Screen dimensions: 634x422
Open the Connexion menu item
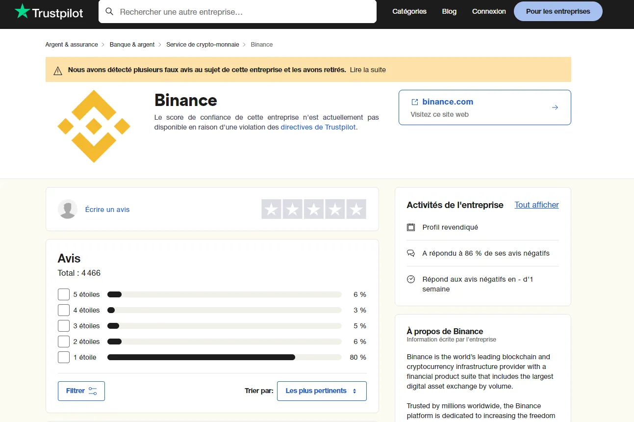[489, 11]
